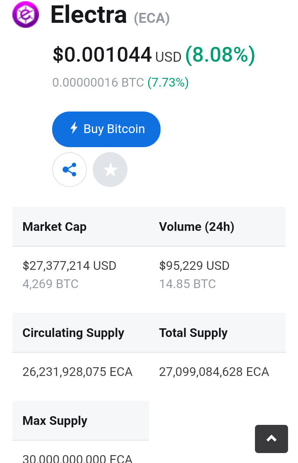Click the ECA ticker symbol

point(152,18)
